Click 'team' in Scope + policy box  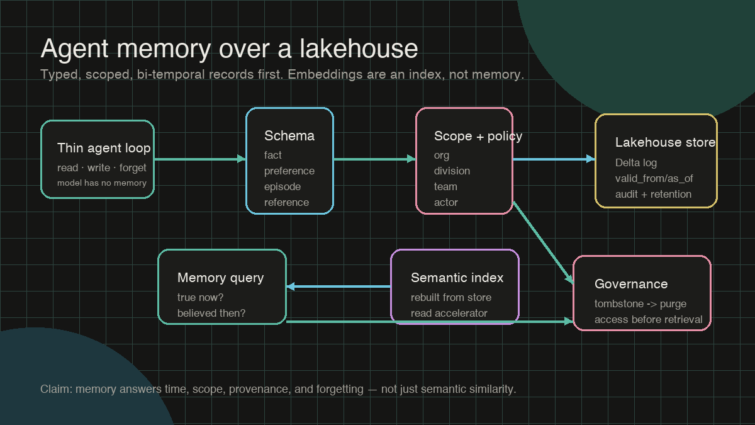pos(445,186)
